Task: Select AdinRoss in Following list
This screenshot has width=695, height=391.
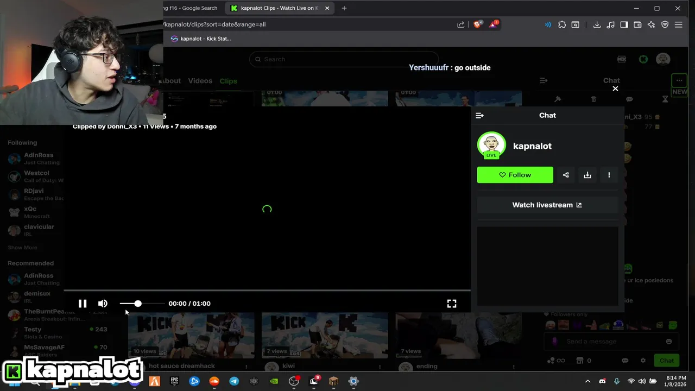Action: pos(36,159)
